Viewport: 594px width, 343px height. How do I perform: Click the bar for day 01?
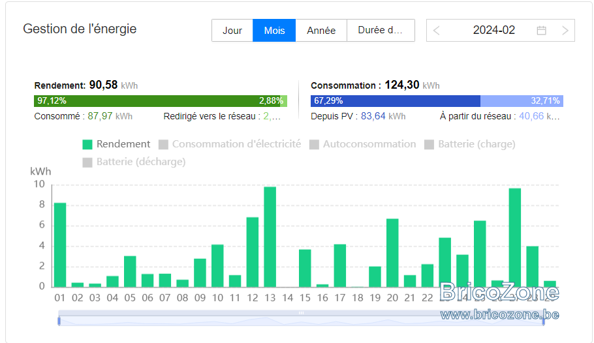click(60, 245)
